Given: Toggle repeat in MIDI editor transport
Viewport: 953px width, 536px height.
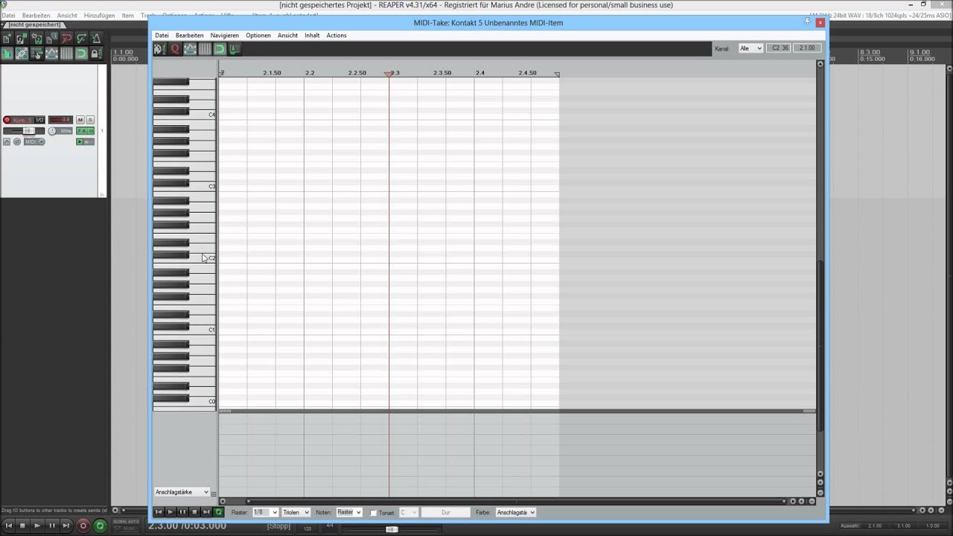Looking at the screenshot, I should (x=218, y=512).
